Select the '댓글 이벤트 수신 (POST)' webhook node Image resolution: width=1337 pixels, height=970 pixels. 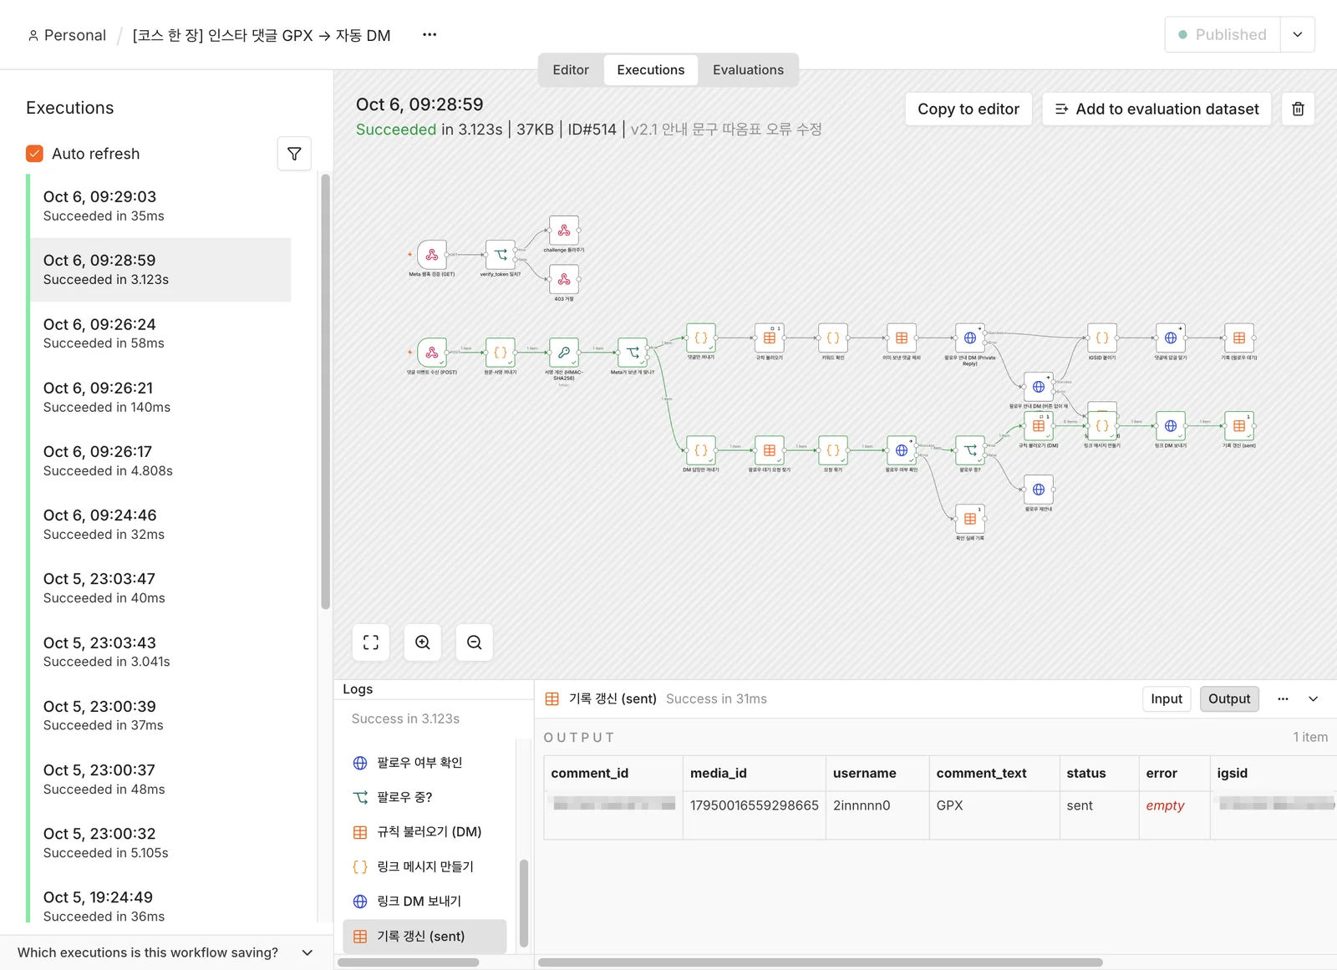(x=432, y=353)
